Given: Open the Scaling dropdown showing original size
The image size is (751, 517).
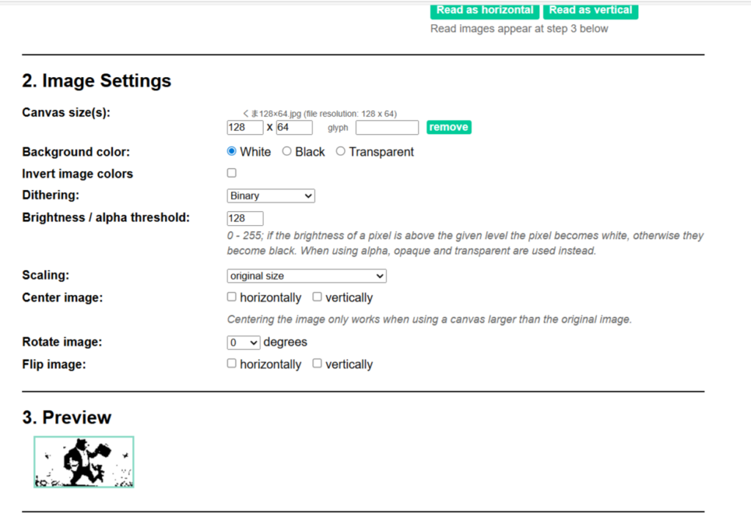Looking at the screenshot, I should pyautogui.click(x=307, y=276).
